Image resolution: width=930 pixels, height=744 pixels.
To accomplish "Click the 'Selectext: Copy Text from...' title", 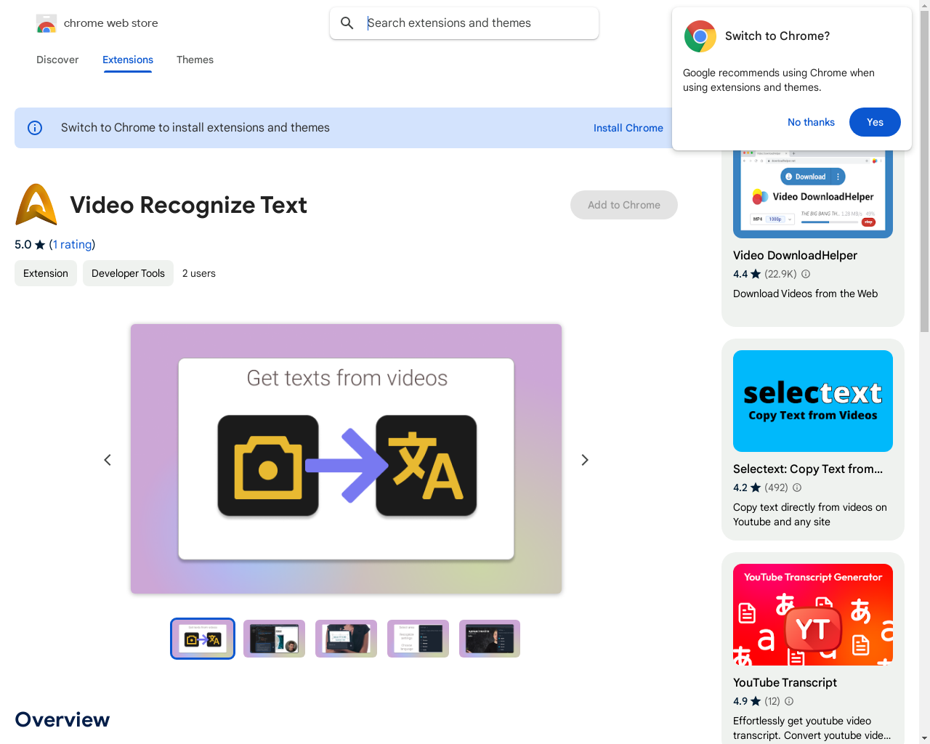I will tap(808, 469).
